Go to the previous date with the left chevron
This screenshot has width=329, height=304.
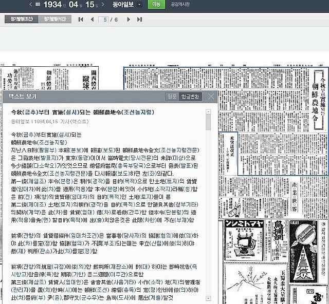[31, 5]
